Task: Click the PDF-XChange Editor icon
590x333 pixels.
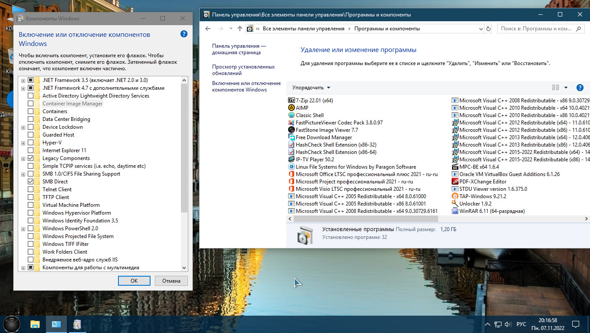Action: (455, 182)
